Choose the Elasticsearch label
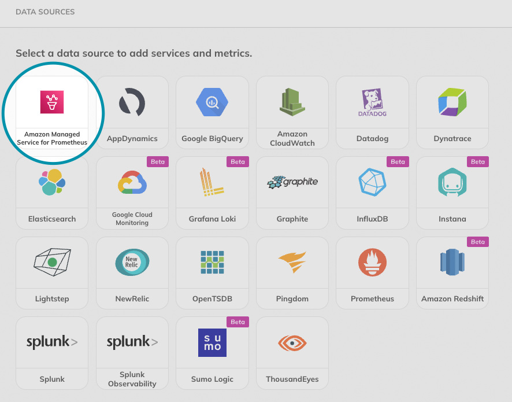This screenshot has width=512, height=402. (52, 219)
